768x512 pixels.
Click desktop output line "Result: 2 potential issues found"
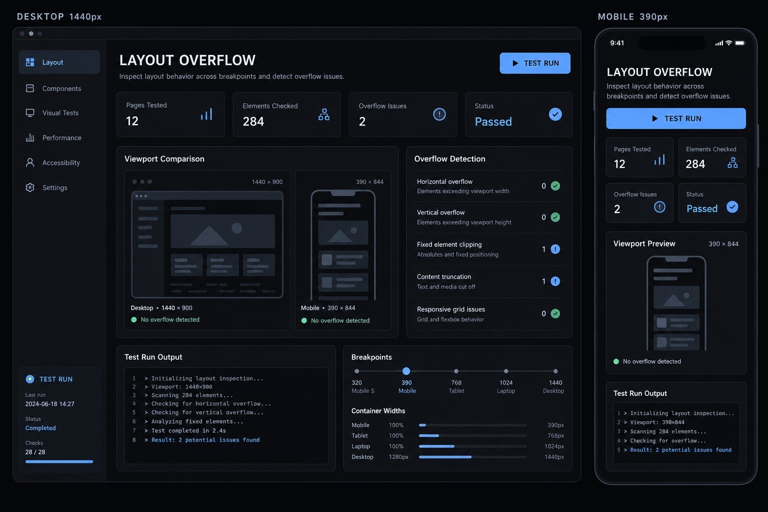click(205, 440)
